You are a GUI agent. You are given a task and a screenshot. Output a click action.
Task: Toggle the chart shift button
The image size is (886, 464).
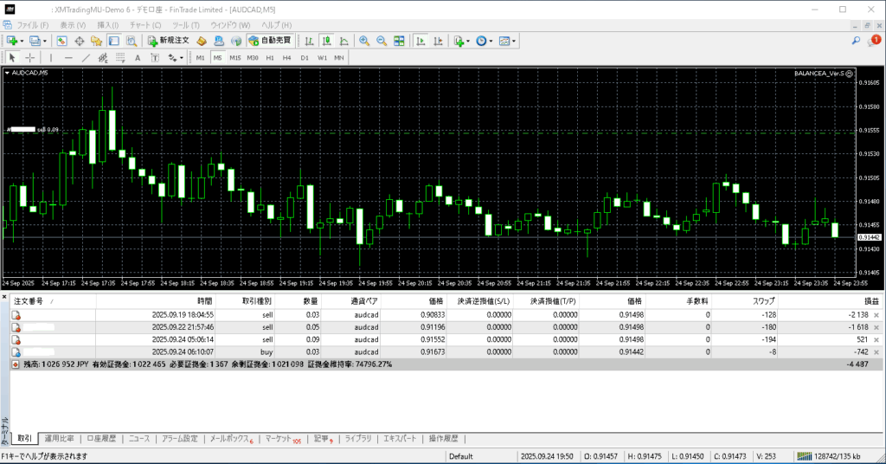pos(438,41)
